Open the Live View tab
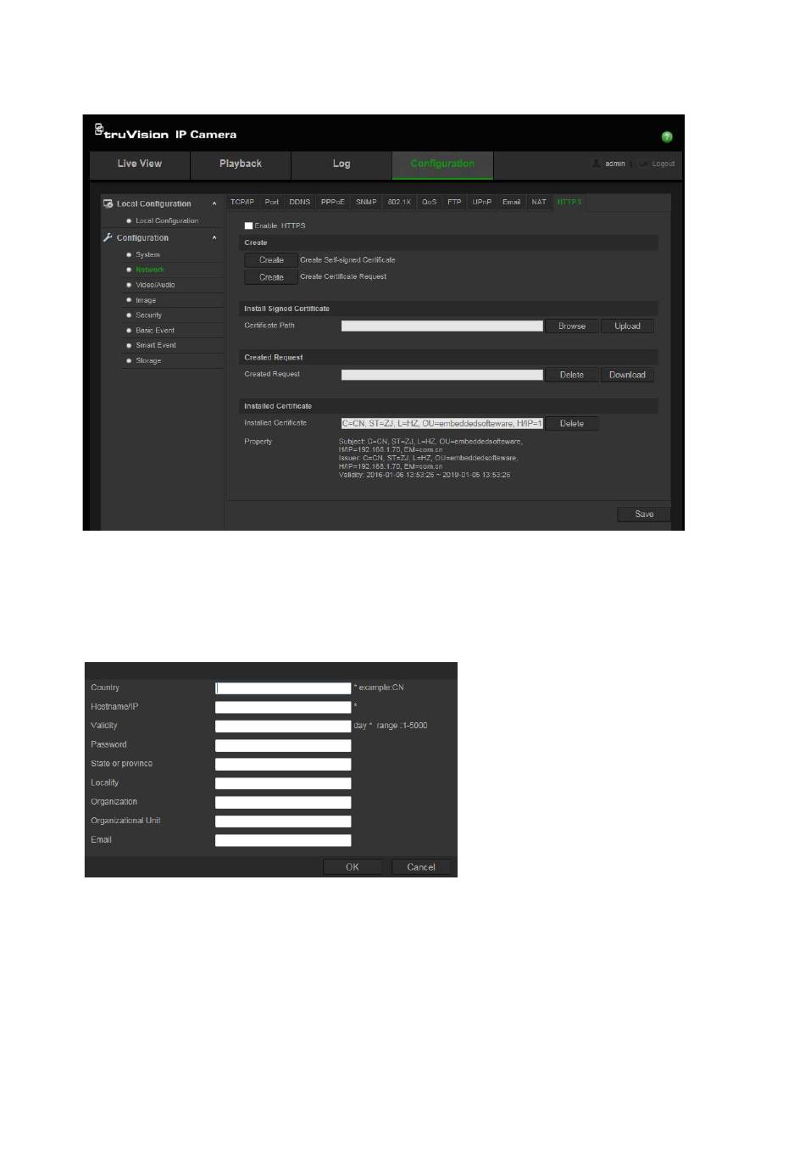The width and height of the screenshot is (805, 1175). coord(140,164)
